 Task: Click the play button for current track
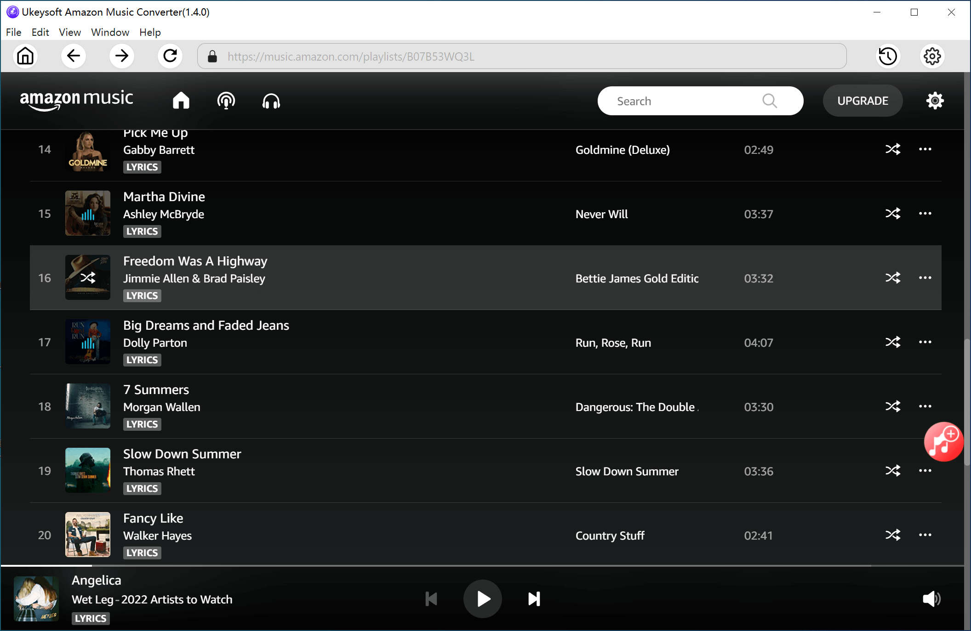(483, 599)
